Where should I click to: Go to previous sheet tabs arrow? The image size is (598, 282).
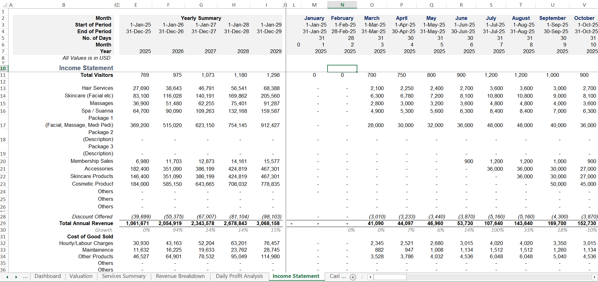point(7,277)
